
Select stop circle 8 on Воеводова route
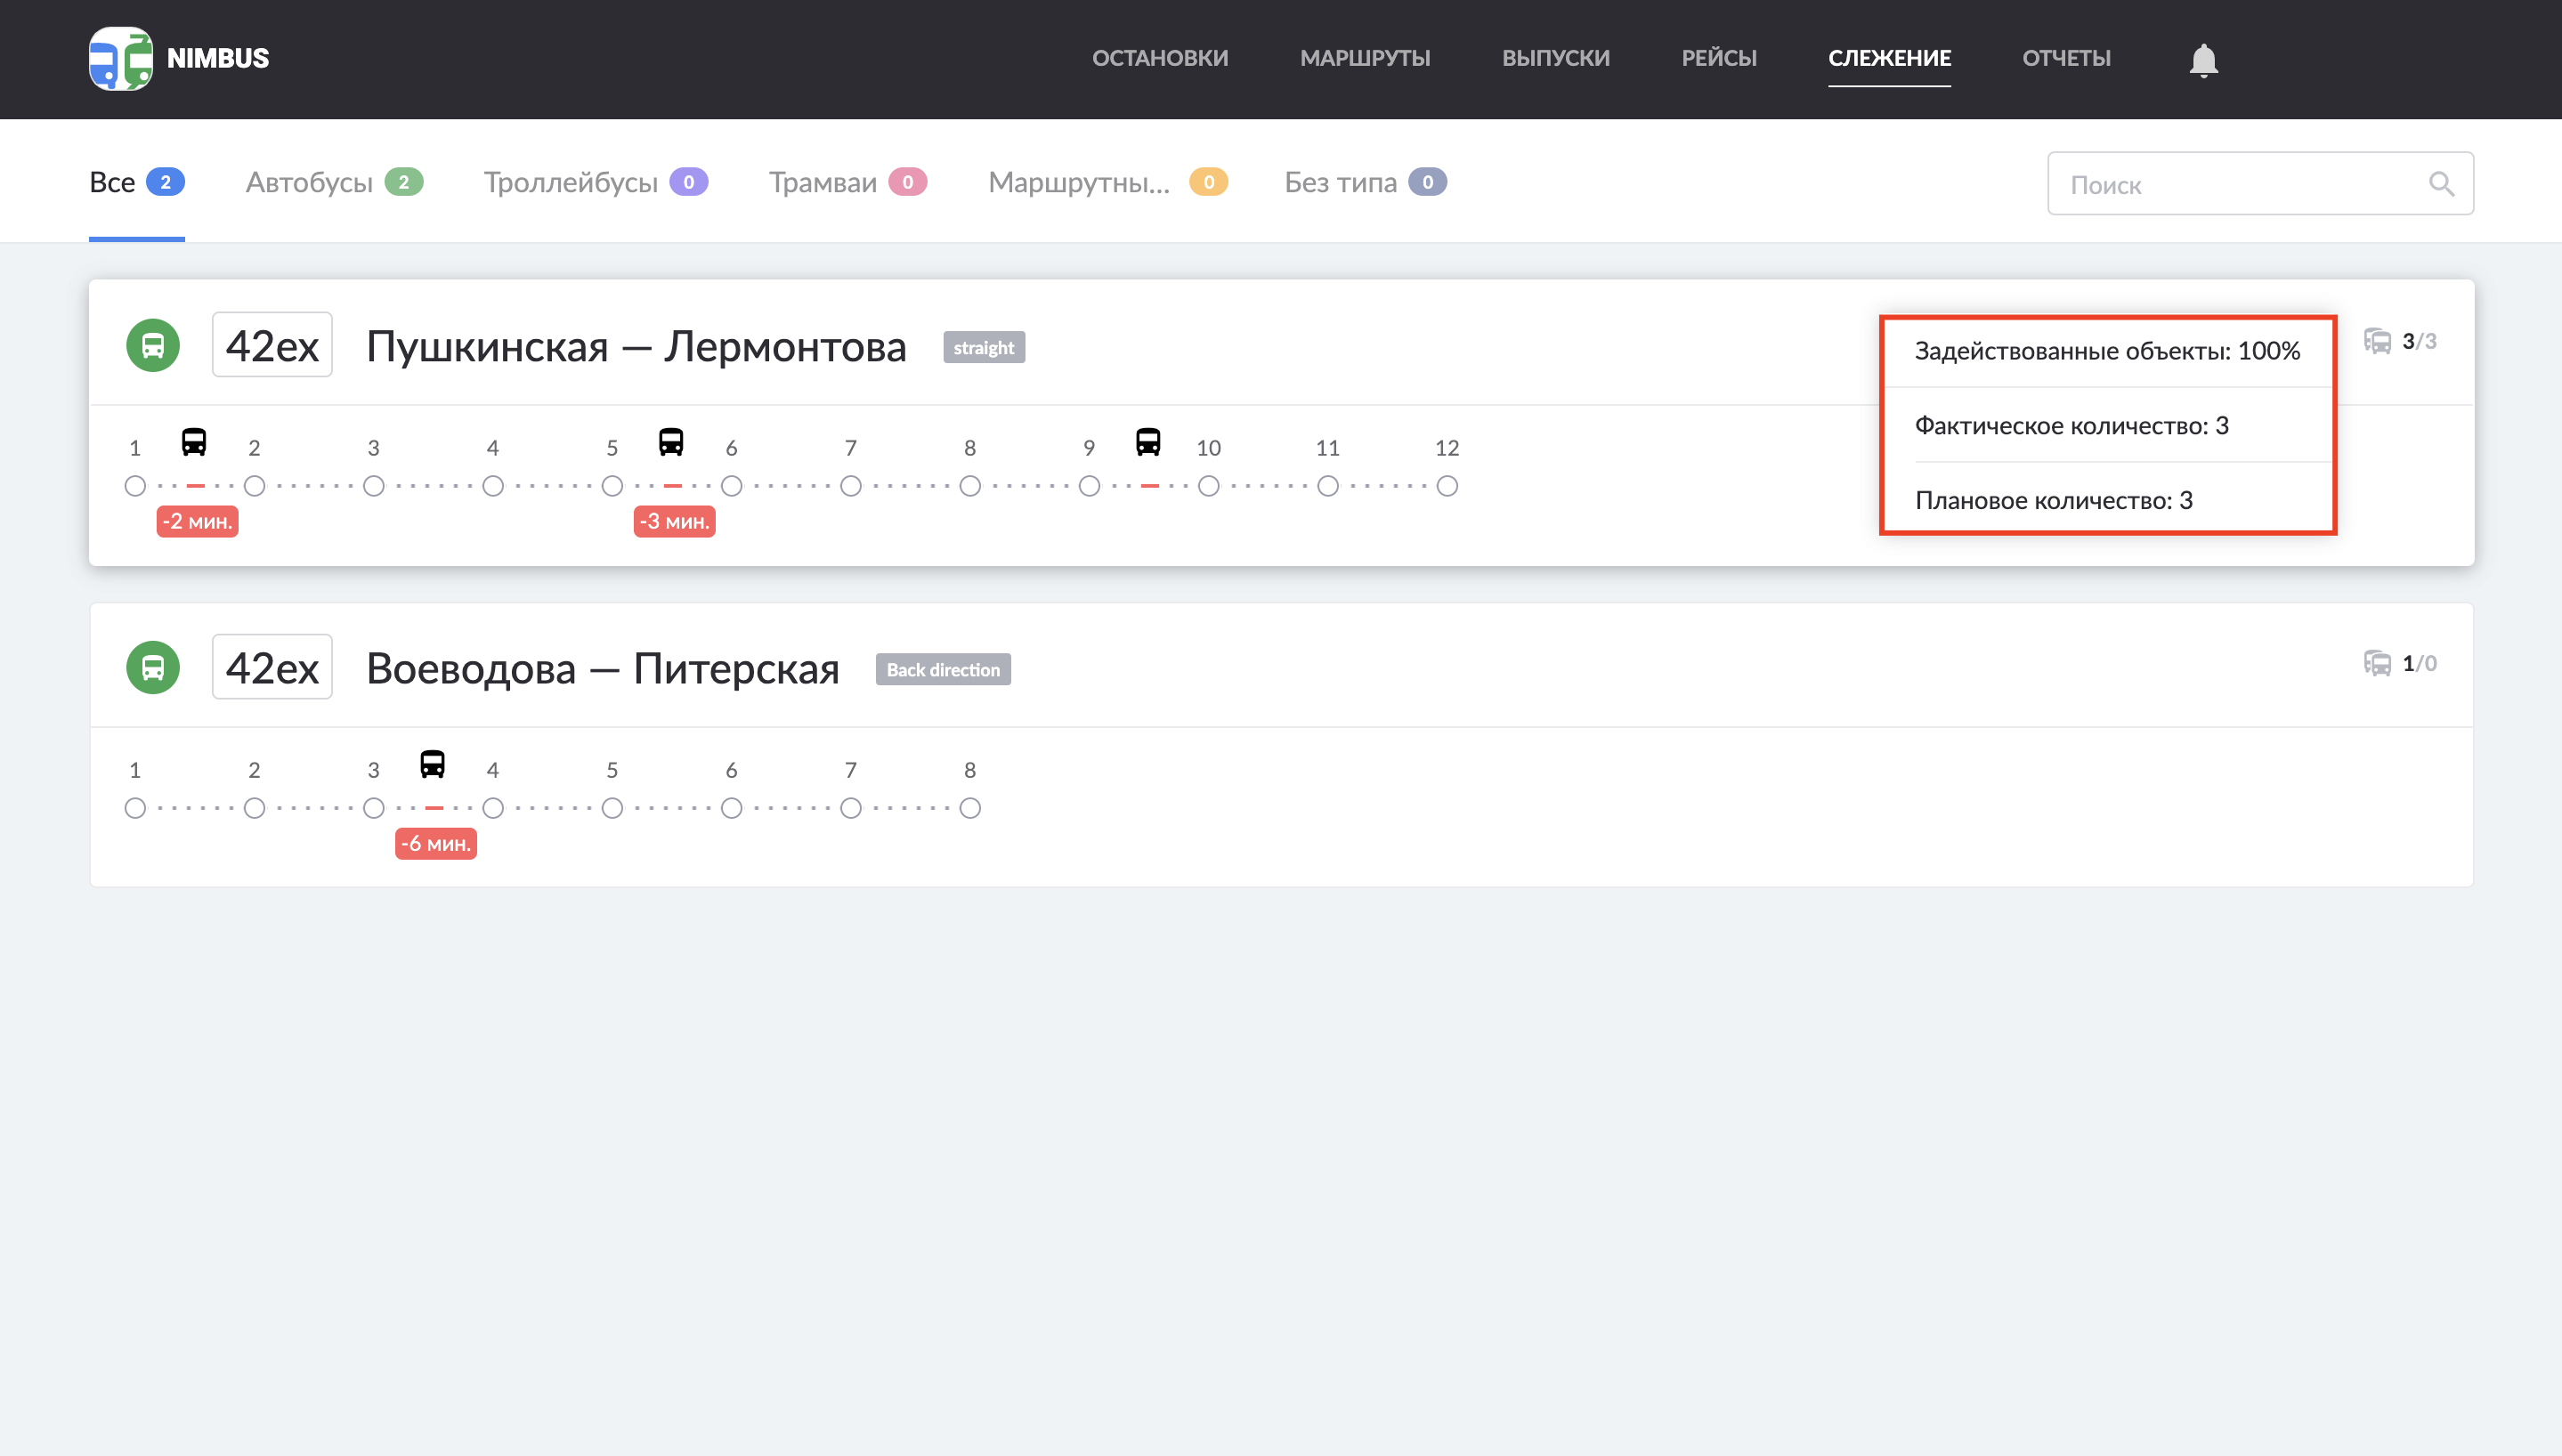click(969, 808)
